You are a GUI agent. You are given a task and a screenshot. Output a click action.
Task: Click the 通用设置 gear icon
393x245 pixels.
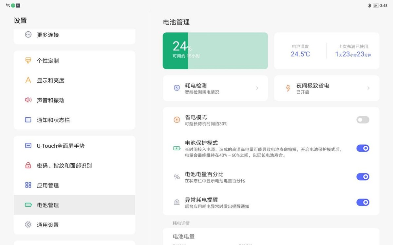28,225
